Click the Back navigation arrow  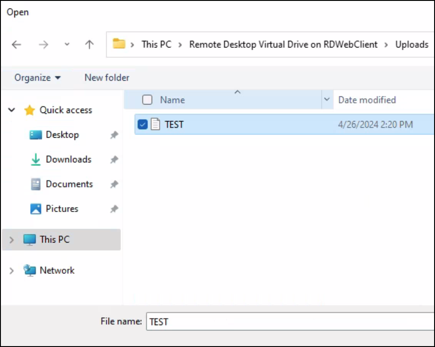pos(17,44)
